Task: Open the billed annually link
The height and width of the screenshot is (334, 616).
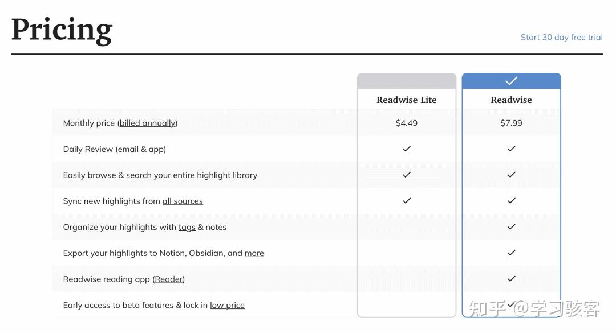Action: coord(148,123)
